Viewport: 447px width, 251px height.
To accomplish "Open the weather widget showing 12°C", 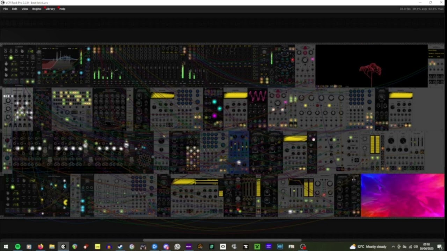I will [x=368, y=246].
